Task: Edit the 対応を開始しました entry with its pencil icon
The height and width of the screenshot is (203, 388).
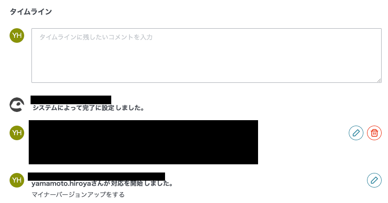Action: pyautogui.click(x=374, y=180)
